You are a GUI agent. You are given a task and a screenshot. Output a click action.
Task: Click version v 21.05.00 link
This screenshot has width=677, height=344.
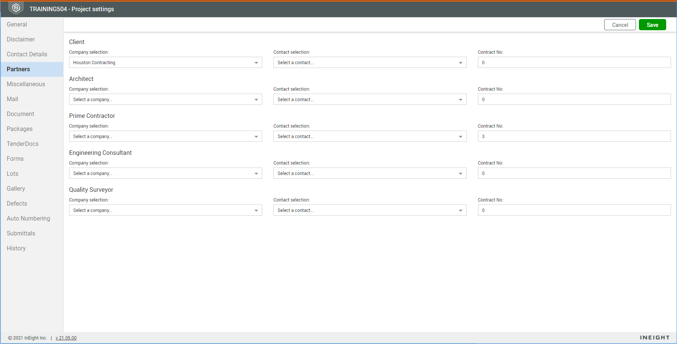pos(66,338)
